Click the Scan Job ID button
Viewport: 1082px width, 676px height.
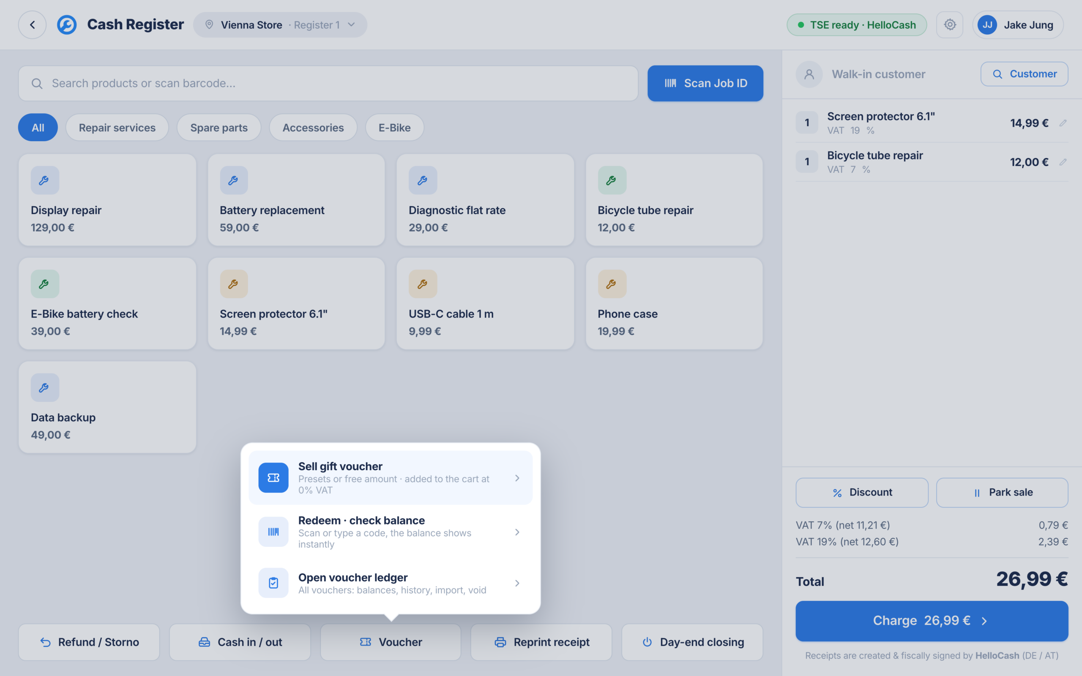(705, 83)
